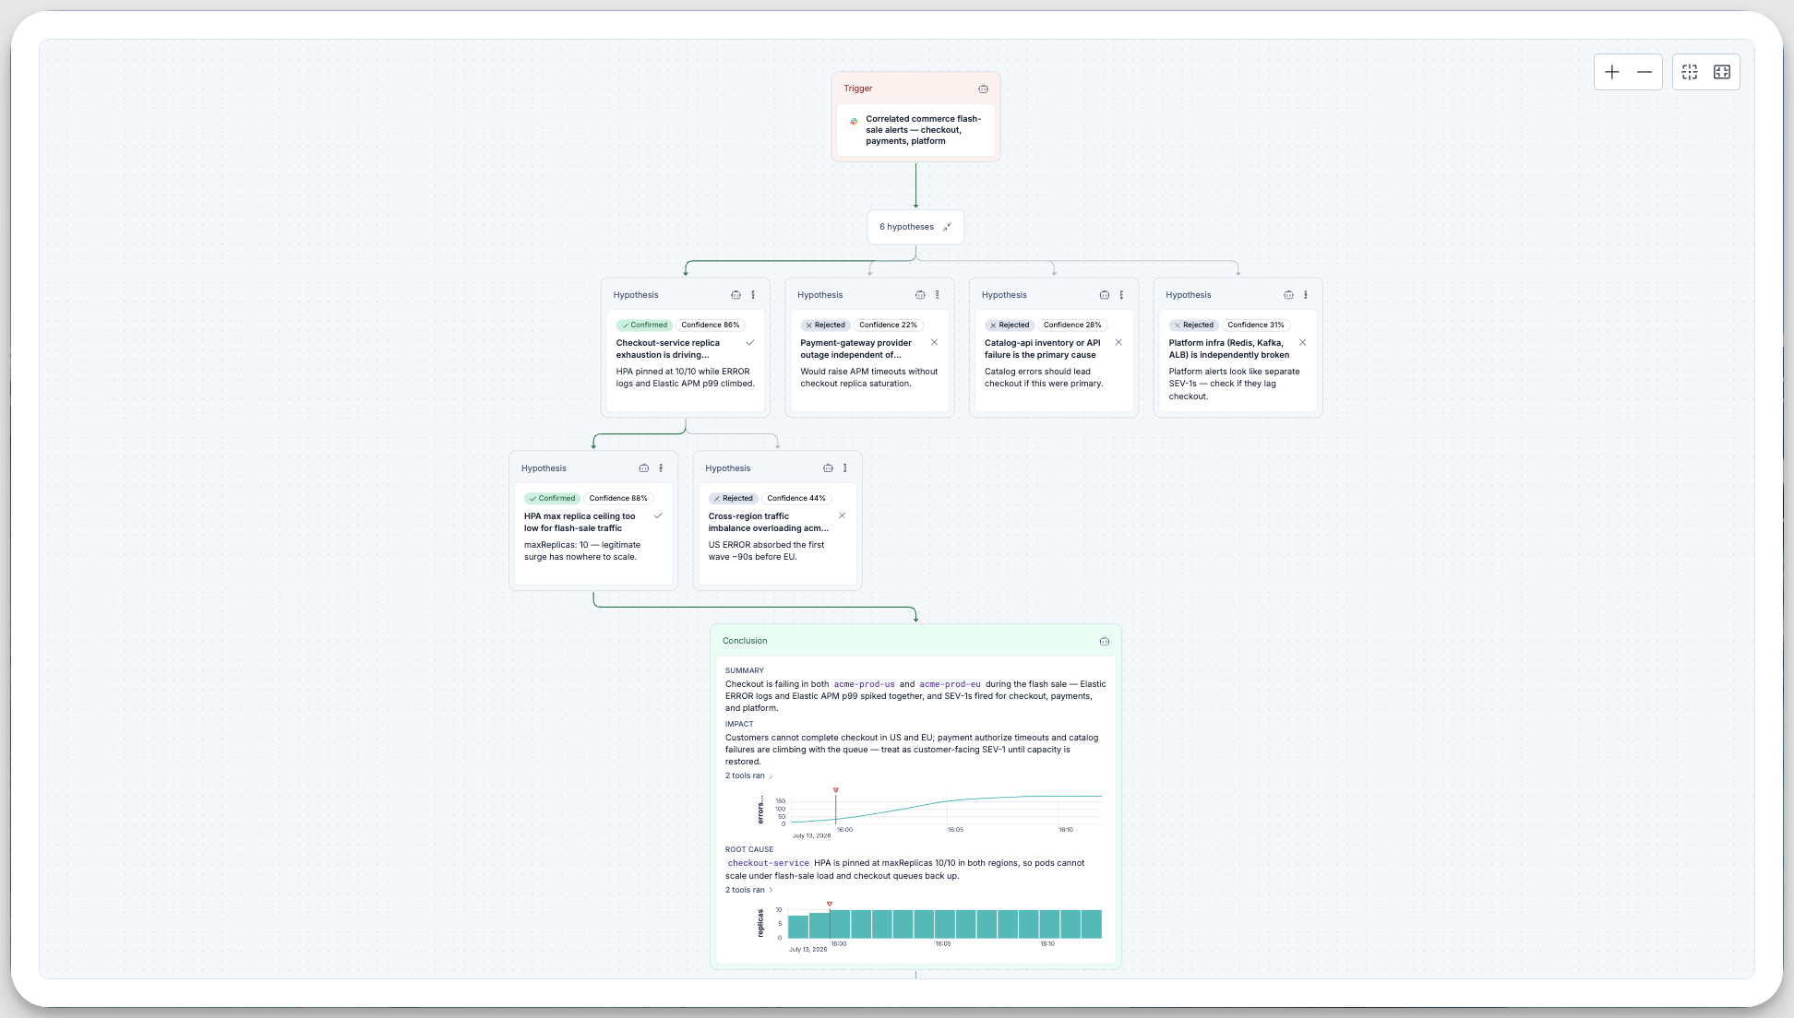Click the agent icon on Trigger card
This screenshot has height=1018, width=1794.
pyautogui.click(x=983, y=89)
